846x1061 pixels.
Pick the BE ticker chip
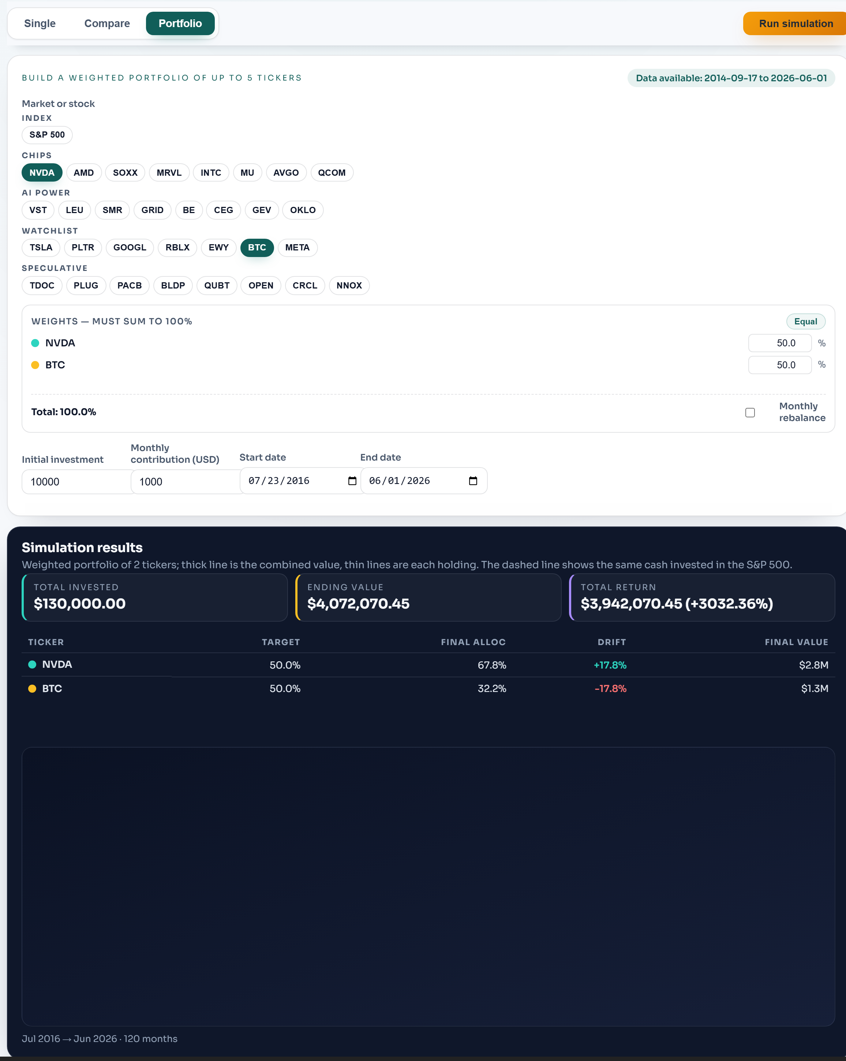coord(189,210)
